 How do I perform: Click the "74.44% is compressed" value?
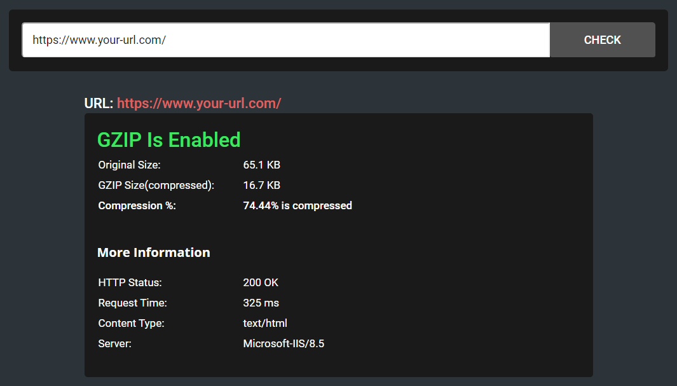(x=297, y=206)
